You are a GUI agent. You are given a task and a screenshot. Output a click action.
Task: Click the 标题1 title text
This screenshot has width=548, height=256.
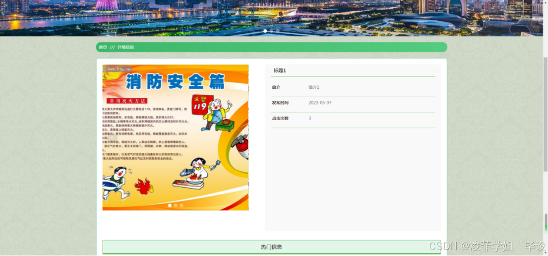(x=280, y=70)
